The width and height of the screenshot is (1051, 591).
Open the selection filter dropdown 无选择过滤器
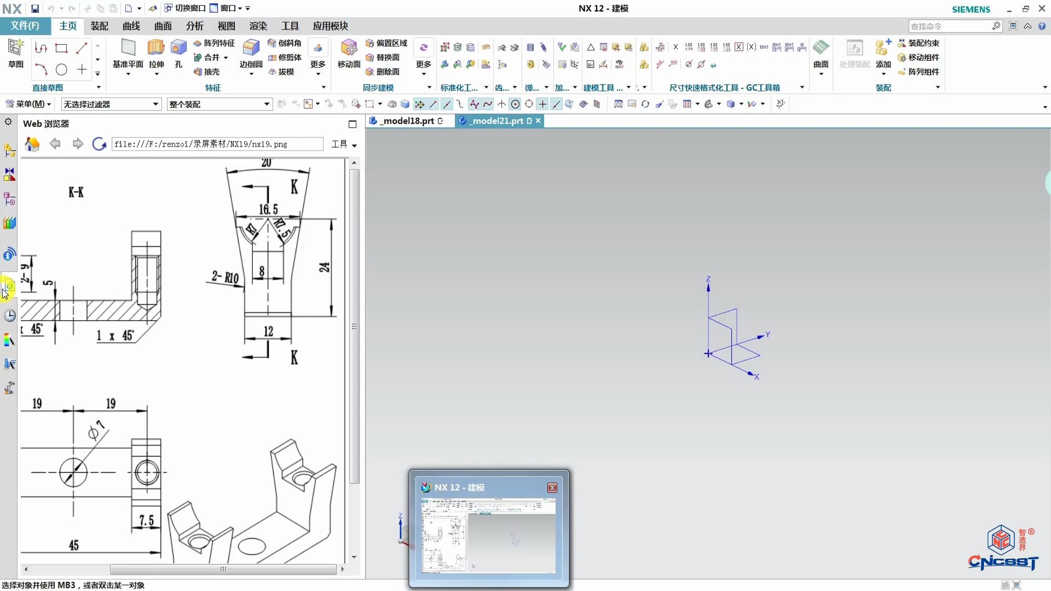(x=111, y=104)
